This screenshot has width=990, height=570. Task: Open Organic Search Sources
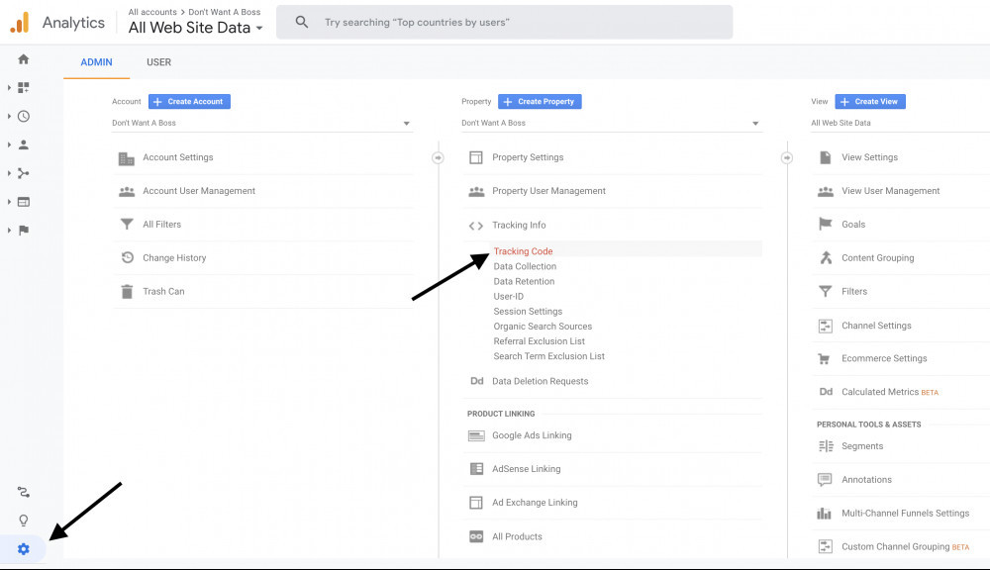click(x=543, y=327)
